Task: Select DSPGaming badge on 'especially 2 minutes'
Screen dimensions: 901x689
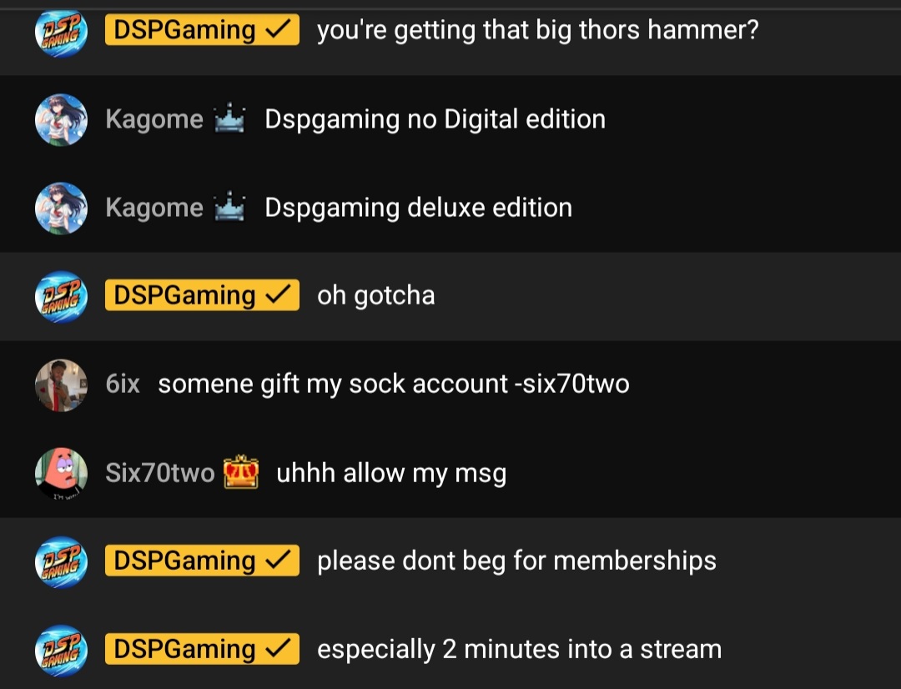Action: [202, 649]
